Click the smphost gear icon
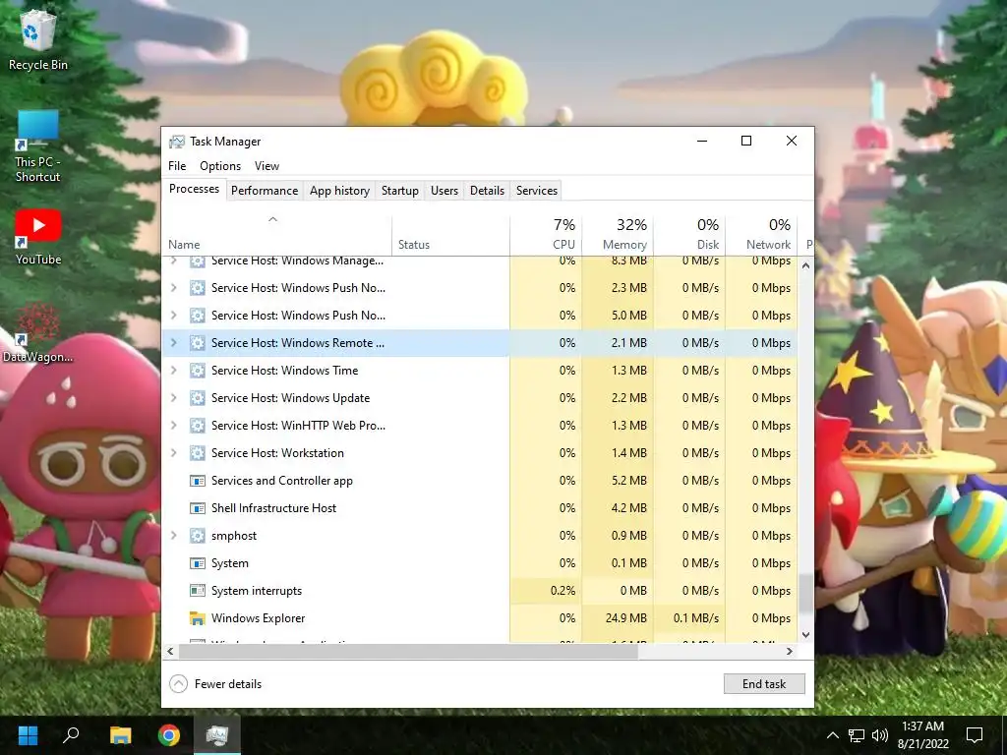The image size is (1007, 755). point(197,536)
